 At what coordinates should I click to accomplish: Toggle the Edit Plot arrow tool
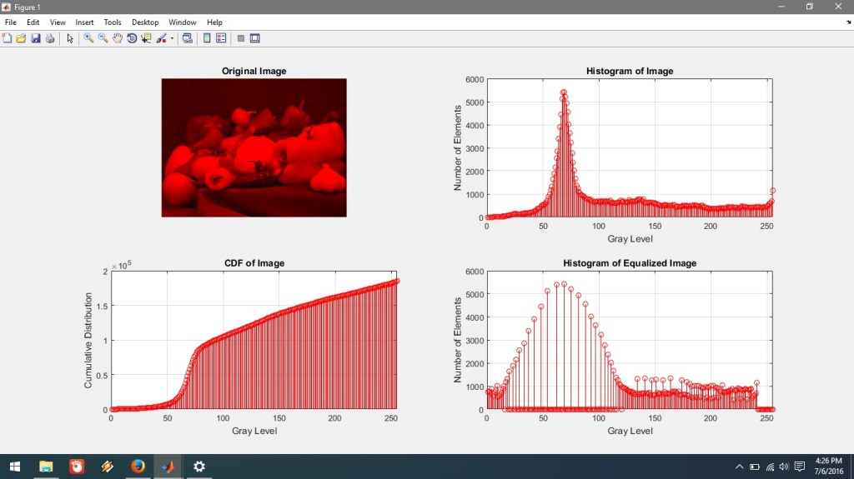point(70,38)
